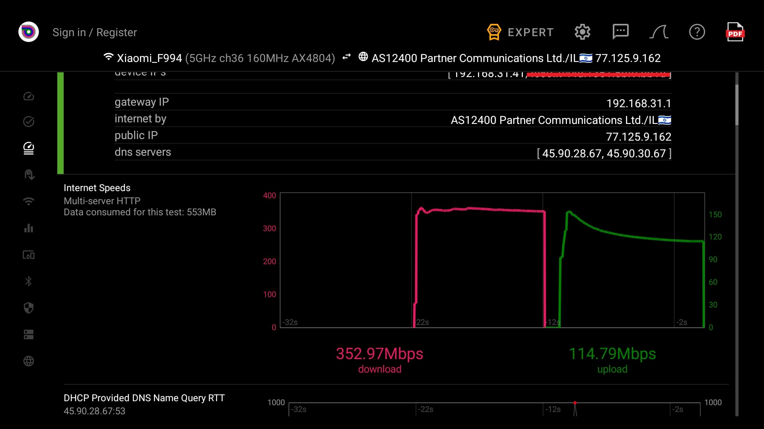Open the bar chart sidebar section
Viewport: 764px width, 429px height.
[29, 228]
